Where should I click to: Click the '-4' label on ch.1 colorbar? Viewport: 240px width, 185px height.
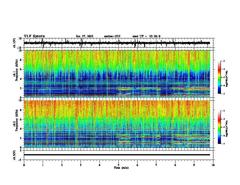click(x=224, y=69)
